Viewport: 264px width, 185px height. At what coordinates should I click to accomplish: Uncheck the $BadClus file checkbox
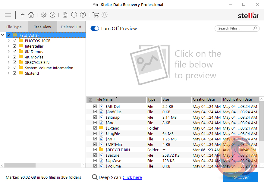[x=95, y=112]
